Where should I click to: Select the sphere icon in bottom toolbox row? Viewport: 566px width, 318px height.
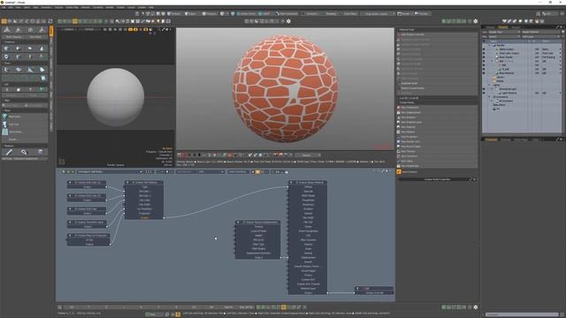click(x=40, y=152)
